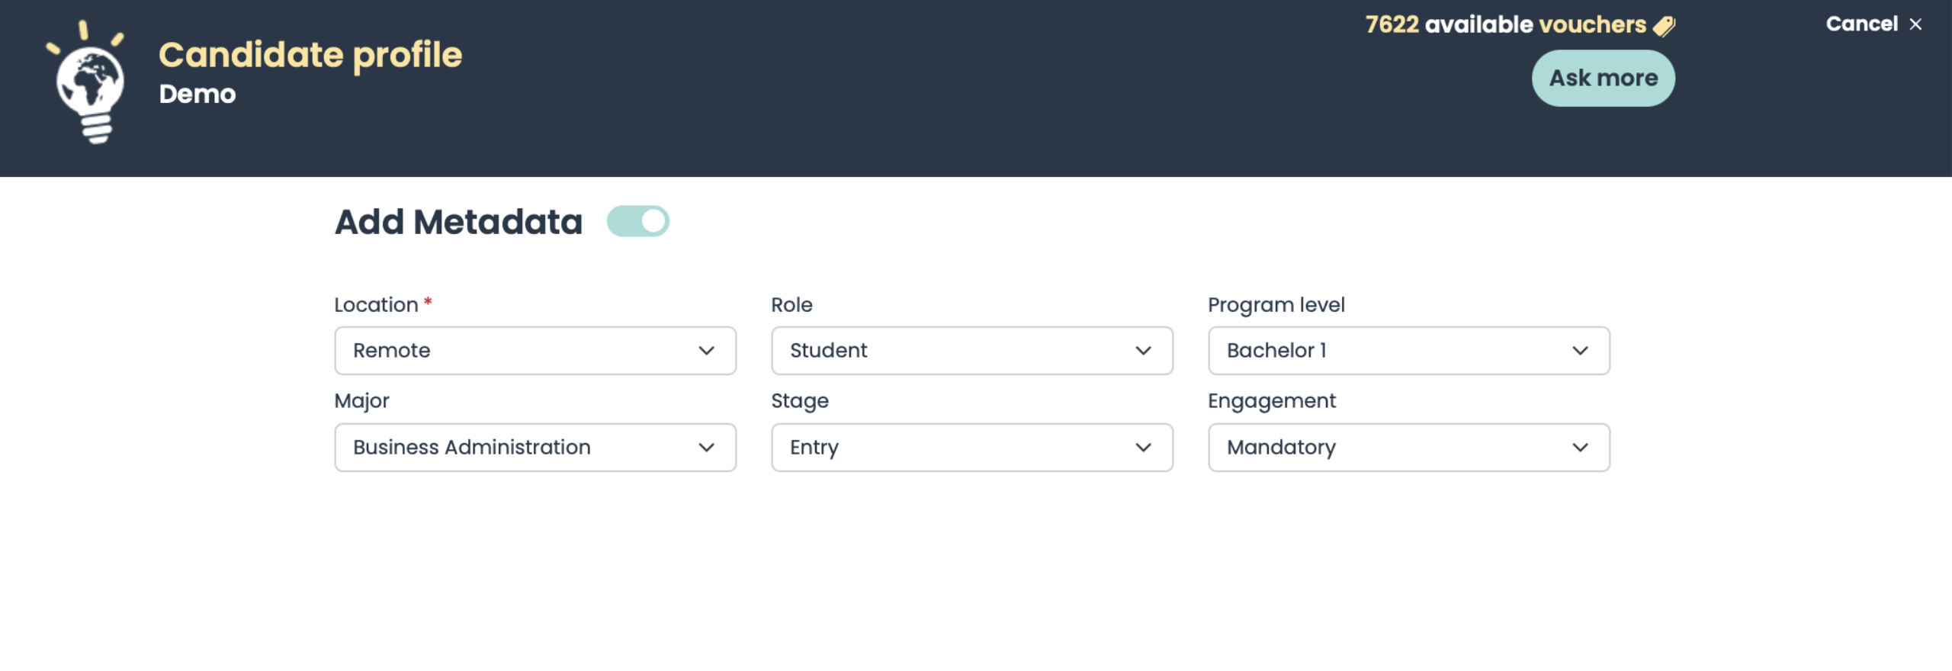
Task: Click the 7622 available vouchers text
Action: click(x=1505, y=25)
